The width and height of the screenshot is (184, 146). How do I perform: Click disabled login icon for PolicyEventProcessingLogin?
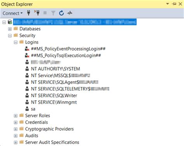pos(27,49)
